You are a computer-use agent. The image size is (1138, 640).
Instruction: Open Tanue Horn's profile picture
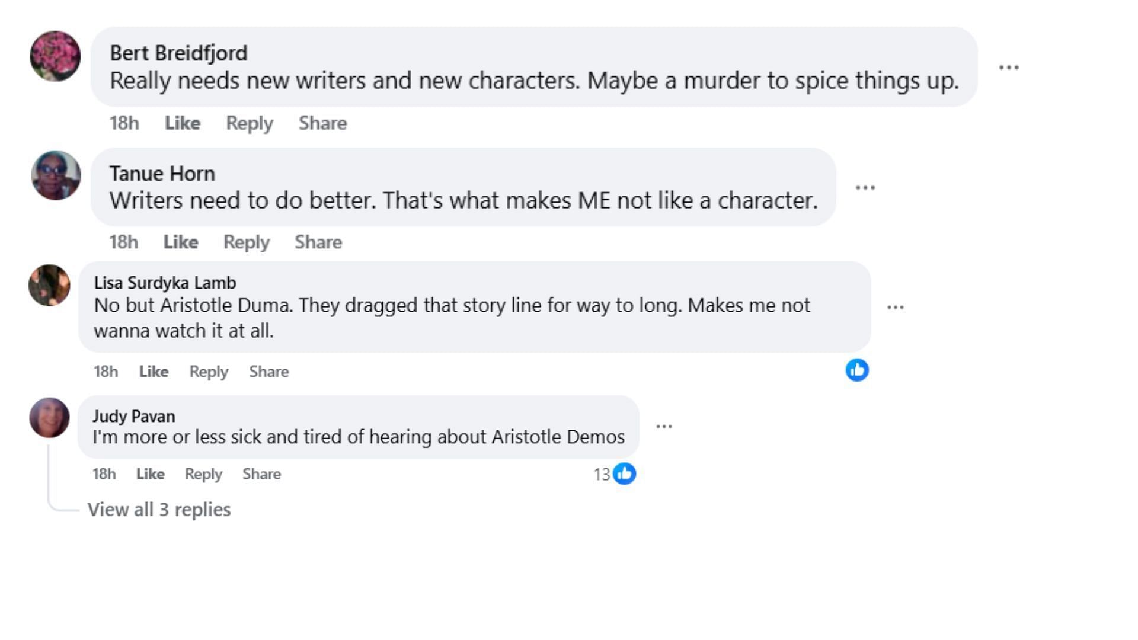56,175
